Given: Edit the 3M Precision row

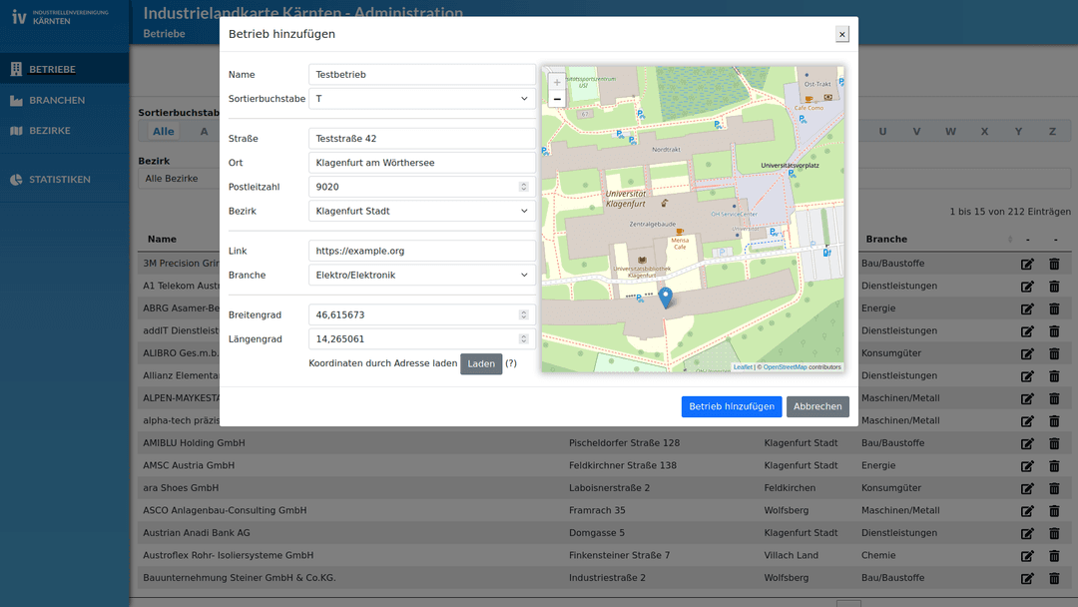Looking at the screenshot, I should click(x=1027, y=264).
